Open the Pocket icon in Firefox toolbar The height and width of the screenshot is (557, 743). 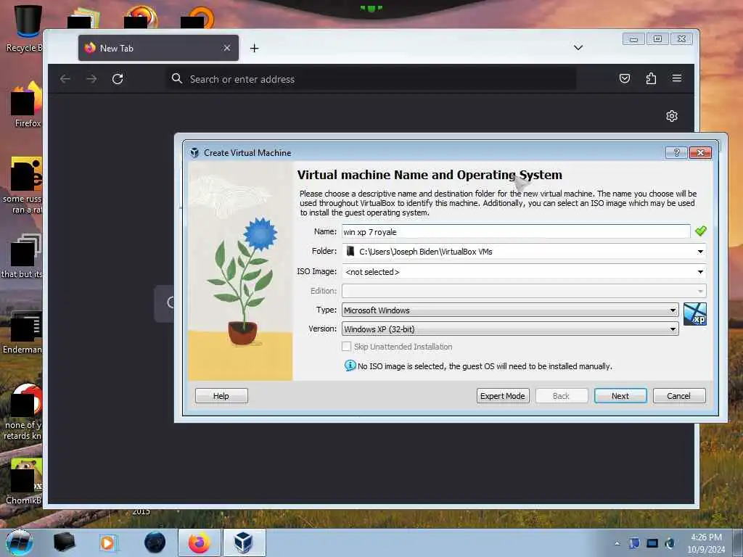(625, 78)
